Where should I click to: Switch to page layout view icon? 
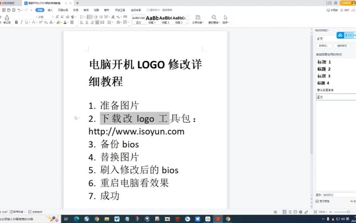pos(284,212)
